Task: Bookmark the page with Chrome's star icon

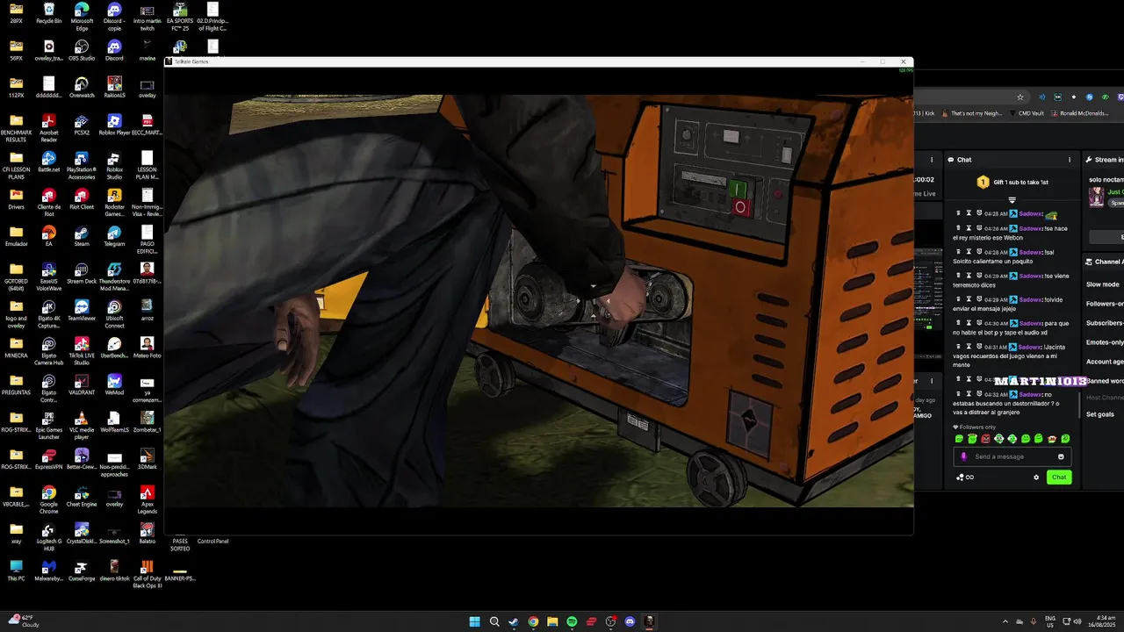Action: pyautogui.click(x=1020, y=97)
